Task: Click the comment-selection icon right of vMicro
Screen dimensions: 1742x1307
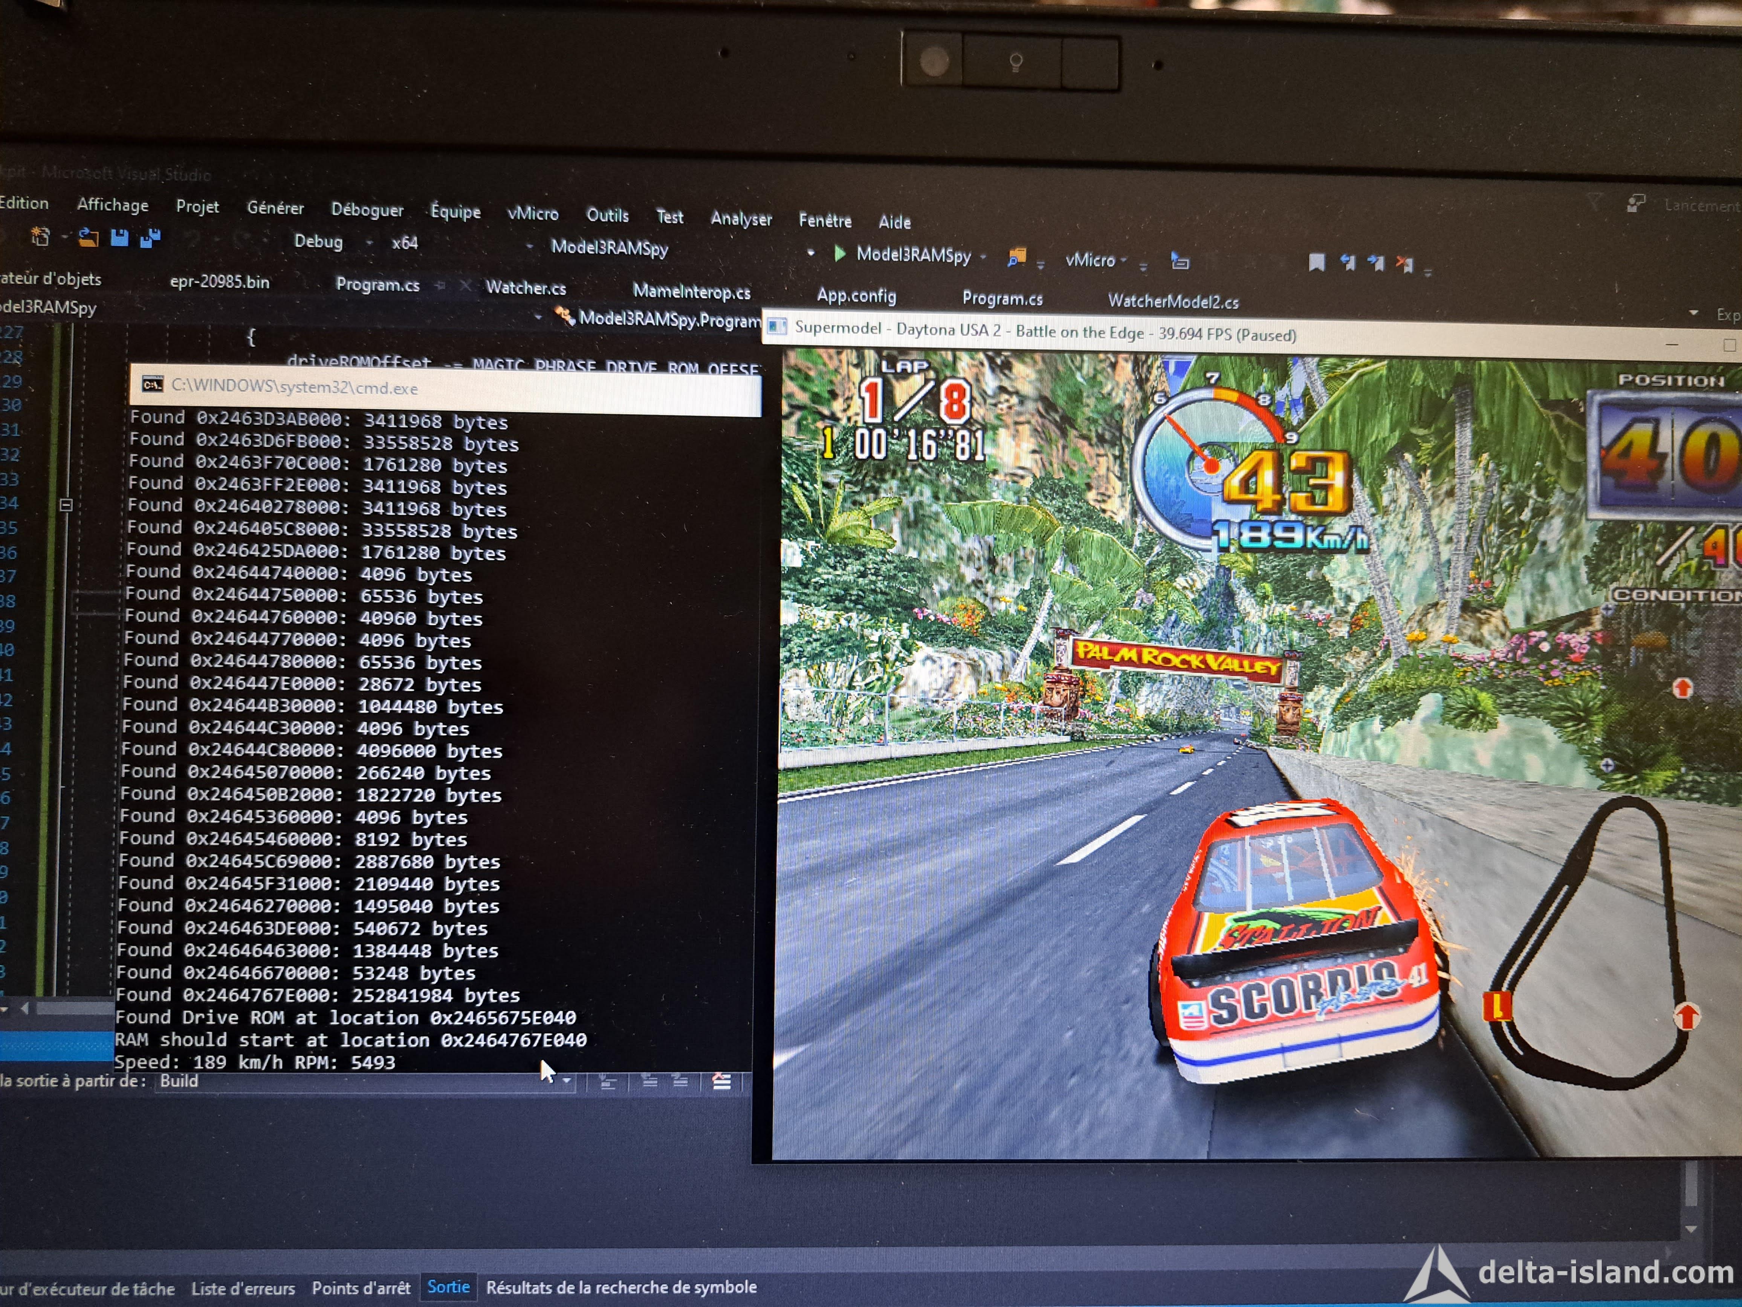Action: coord(1179,261)
